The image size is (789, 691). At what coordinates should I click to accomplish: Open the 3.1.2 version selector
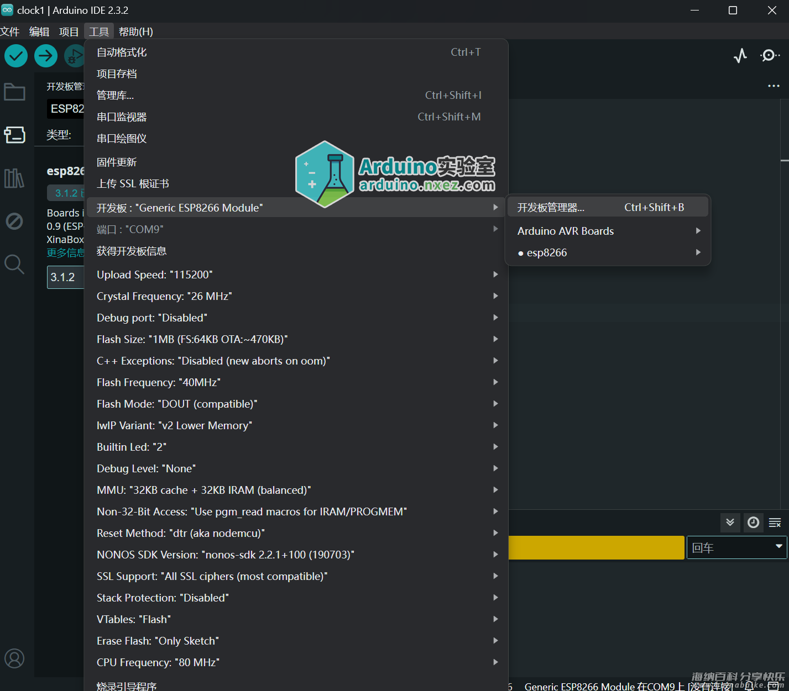click(x=65, y=277)
